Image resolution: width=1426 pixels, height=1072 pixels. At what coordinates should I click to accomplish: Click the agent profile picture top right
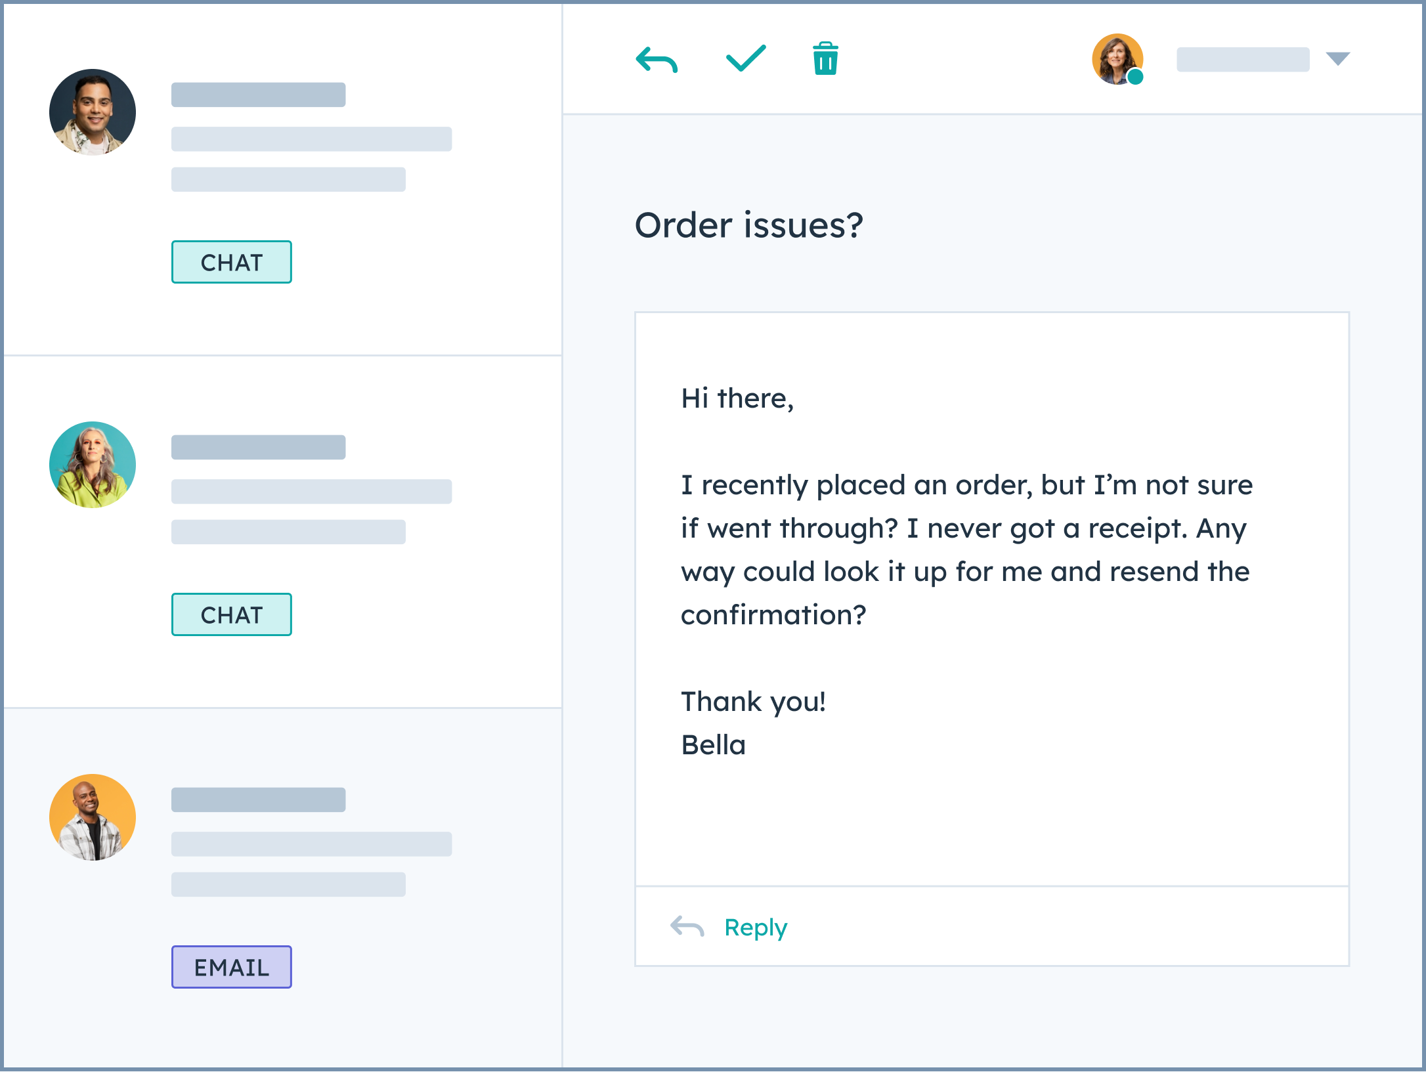[1119, 58]
